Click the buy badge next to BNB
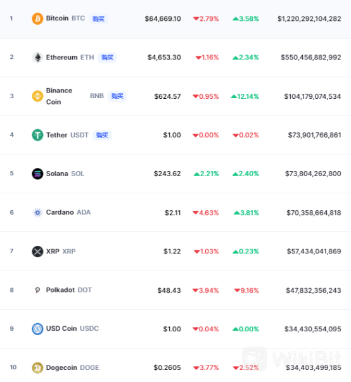The height and width of the screenshot is (382, 351). (117, 96)
